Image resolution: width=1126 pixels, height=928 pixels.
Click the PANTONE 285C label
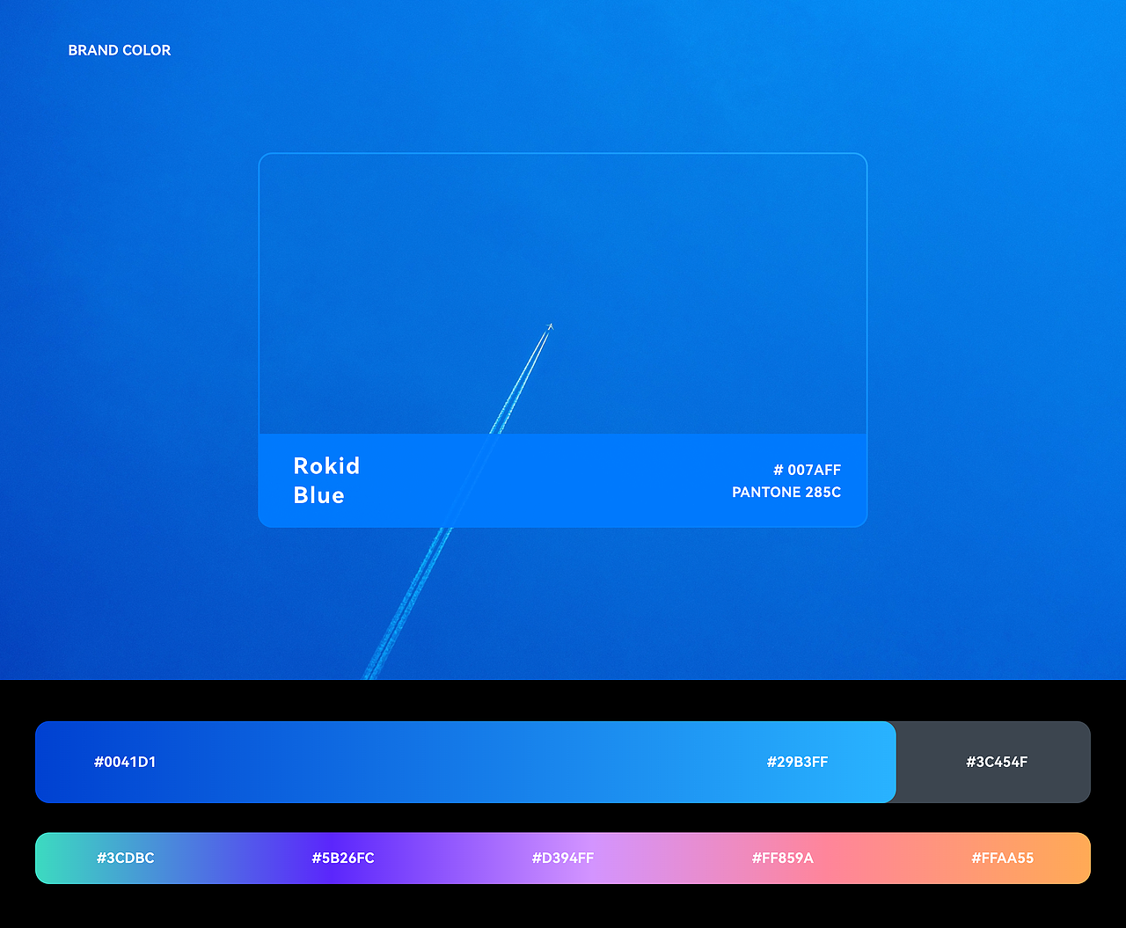[786, 492]
